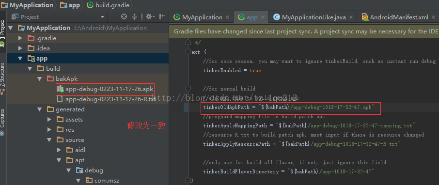Click the R.txt text file icon

click(x=60, y=99)
